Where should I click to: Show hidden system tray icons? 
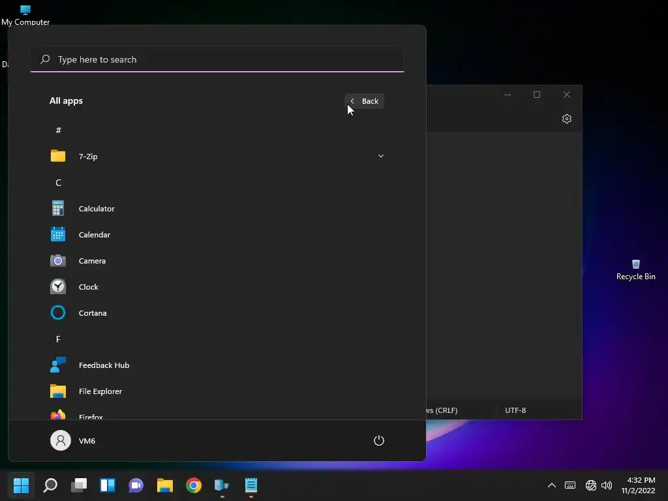tap(552, 485)
